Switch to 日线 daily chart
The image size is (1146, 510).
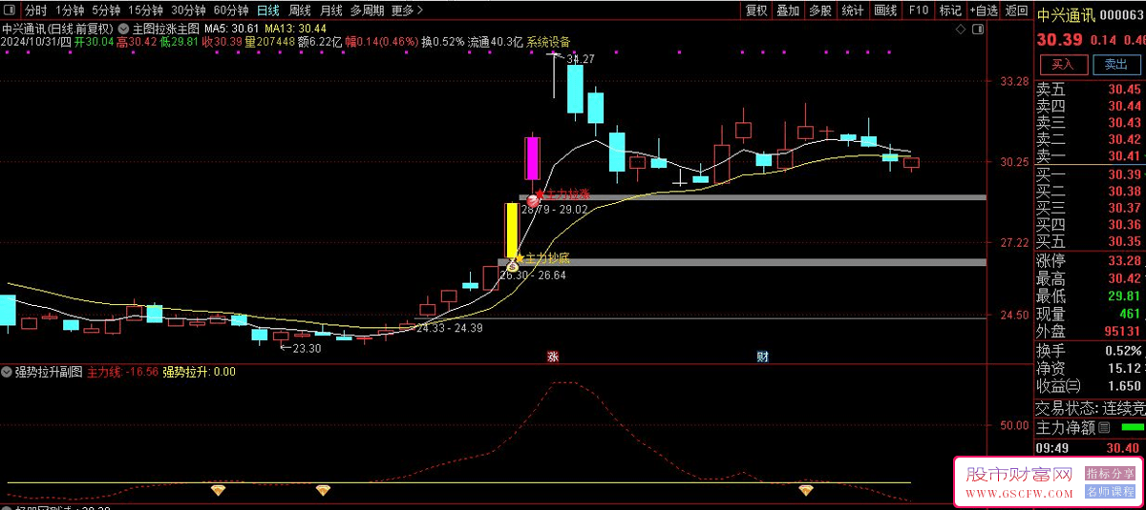[268, 10]
